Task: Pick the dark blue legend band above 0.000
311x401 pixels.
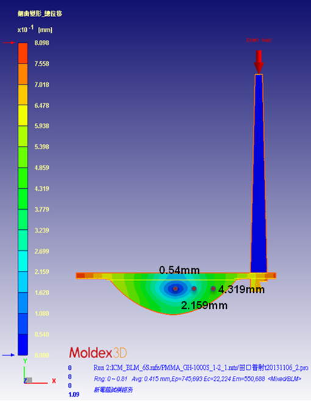Action: point(23,345)
